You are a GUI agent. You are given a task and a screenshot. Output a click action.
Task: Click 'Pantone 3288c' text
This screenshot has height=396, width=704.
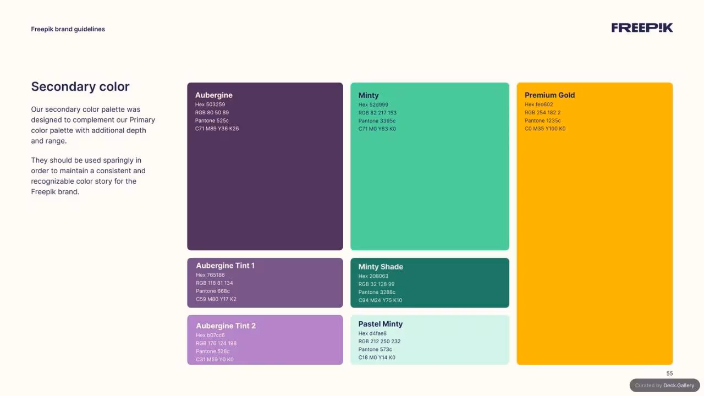coord(377,292)
